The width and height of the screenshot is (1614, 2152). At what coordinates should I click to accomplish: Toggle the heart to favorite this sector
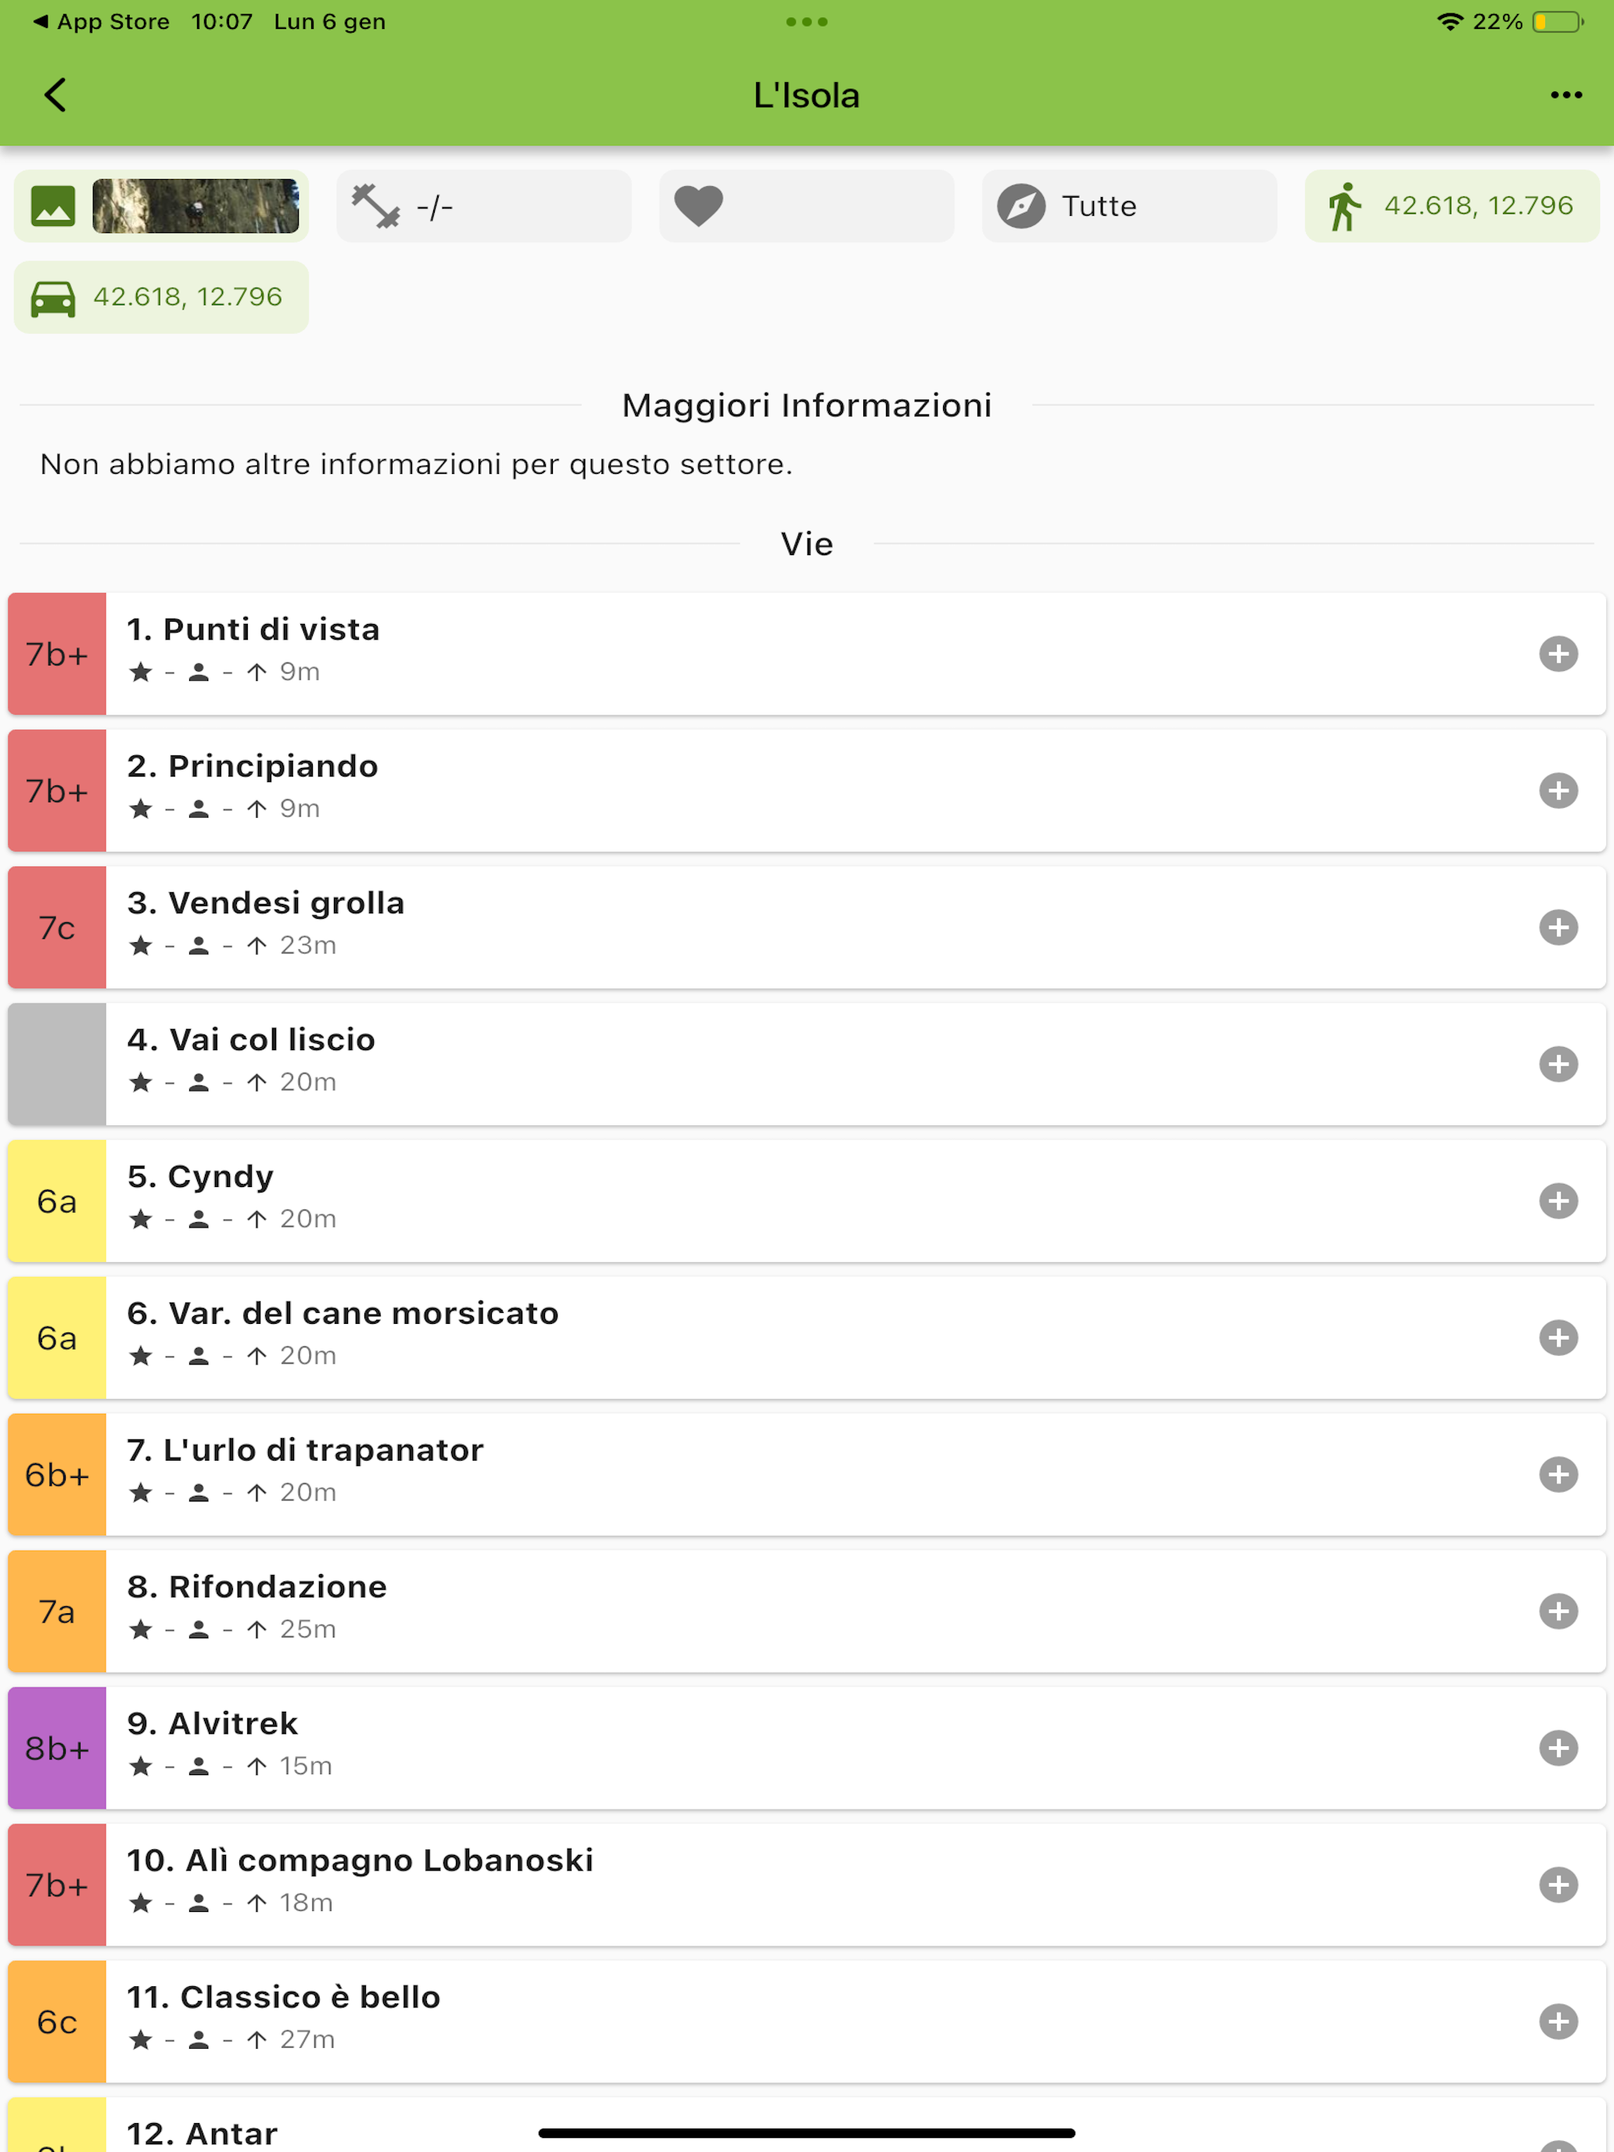[700, 206]
